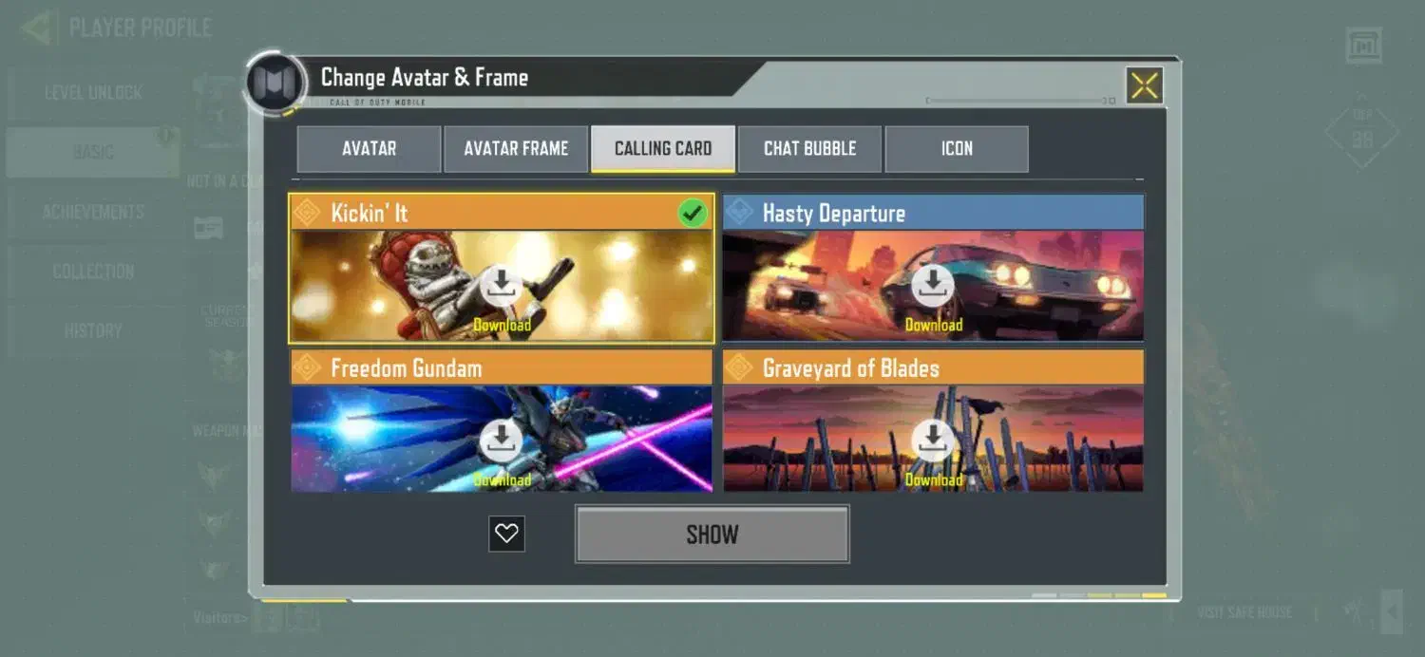Click the slider in the dialog header
Screen dimensions: 1425x657
tap(1021, 100)
